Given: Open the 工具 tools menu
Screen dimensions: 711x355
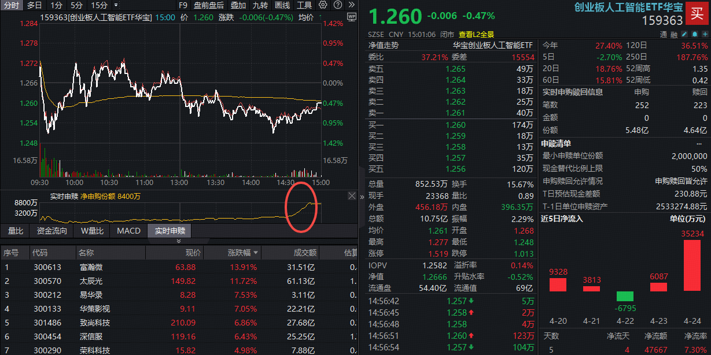Looking at the screenshot, I should (305, 5).
